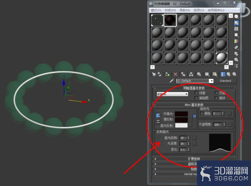Check the 自发光 颜色 checkbox

(202, 113)
